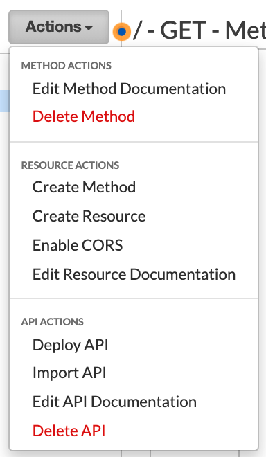Enable CORS via menu entry
Screen dimensions: 266x457
[x=78, y=245]
